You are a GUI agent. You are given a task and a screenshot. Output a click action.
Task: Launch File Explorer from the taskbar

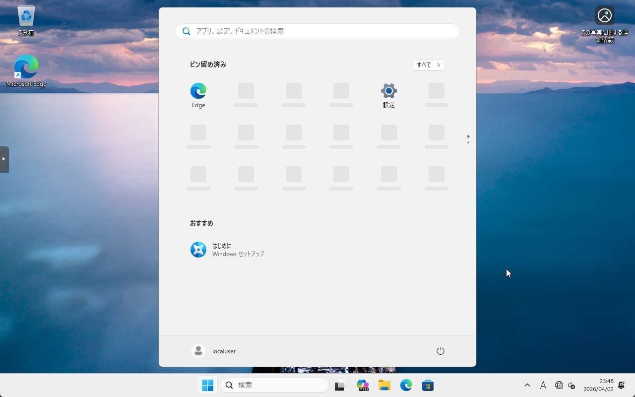(x=384, y=385)
